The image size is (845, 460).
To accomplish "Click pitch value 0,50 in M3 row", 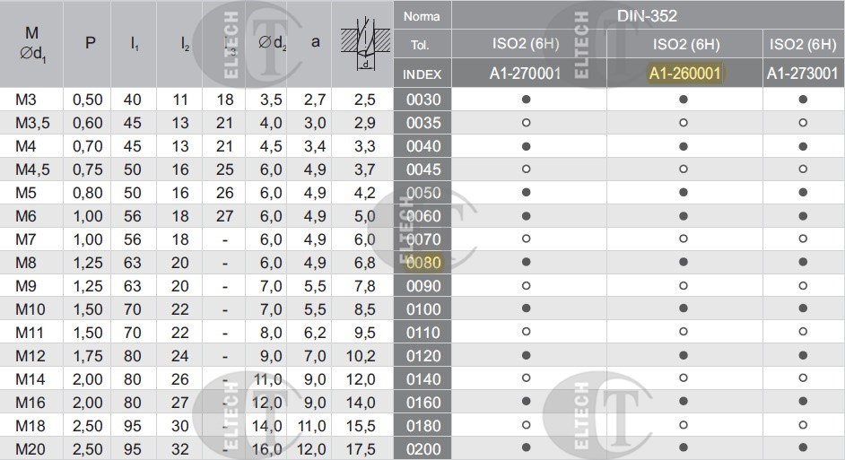I will click(87, 100).
